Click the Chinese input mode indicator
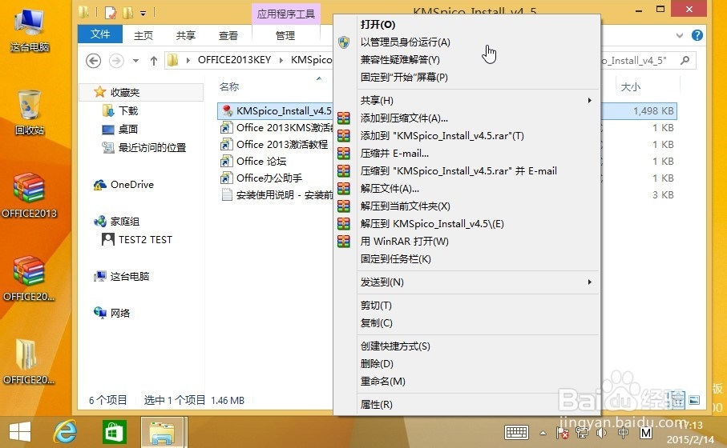727x448 pixels. (x=623, y=433)
